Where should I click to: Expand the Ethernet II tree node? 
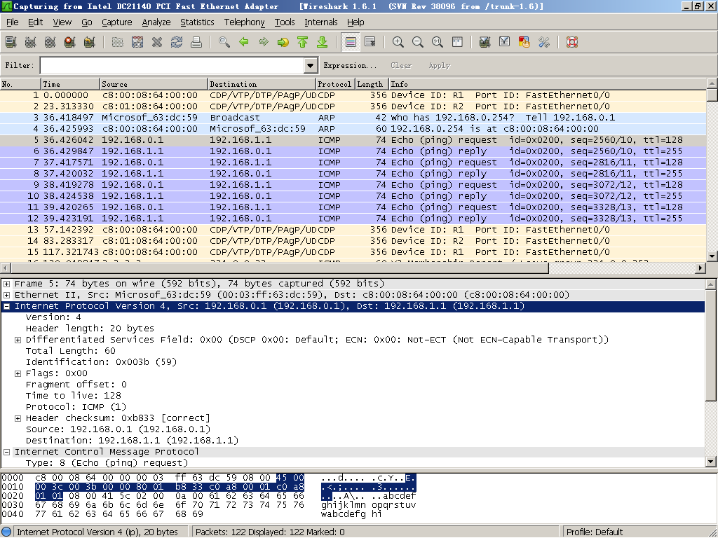pos(7,295)
